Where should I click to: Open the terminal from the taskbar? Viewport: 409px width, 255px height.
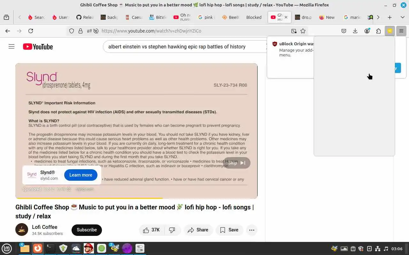(50, 248)
